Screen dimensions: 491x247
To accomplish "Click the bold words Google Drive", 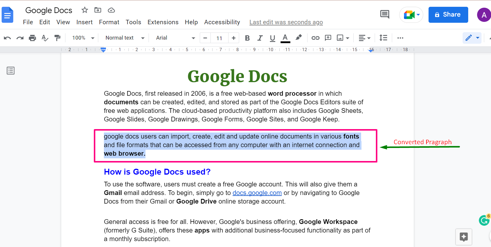I will pos(197,201).
